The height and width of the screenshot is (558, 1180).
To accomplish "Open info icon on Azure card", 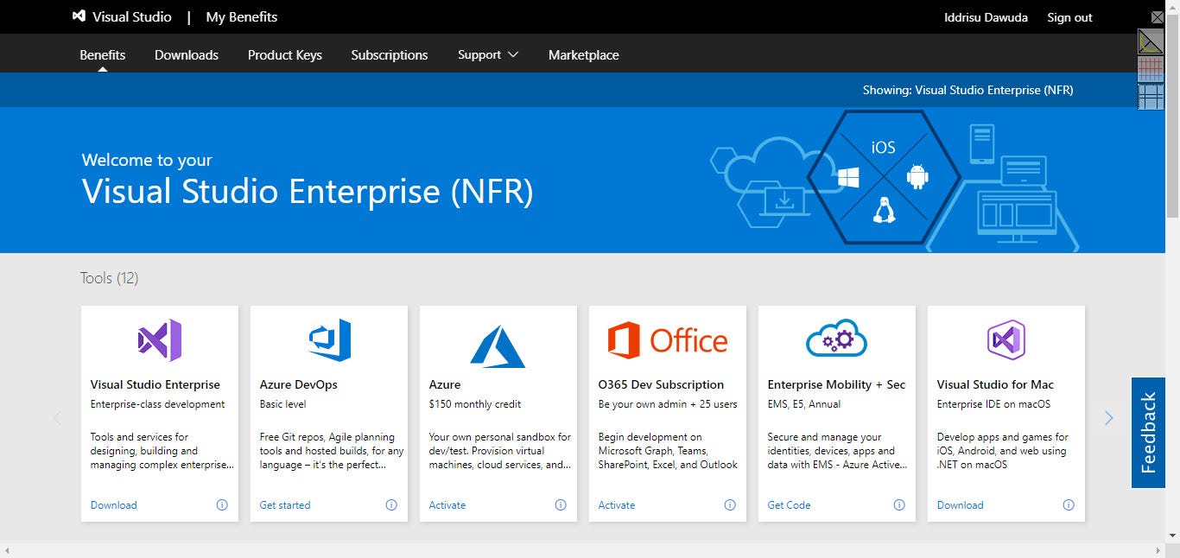I will (x=561, y=505).
